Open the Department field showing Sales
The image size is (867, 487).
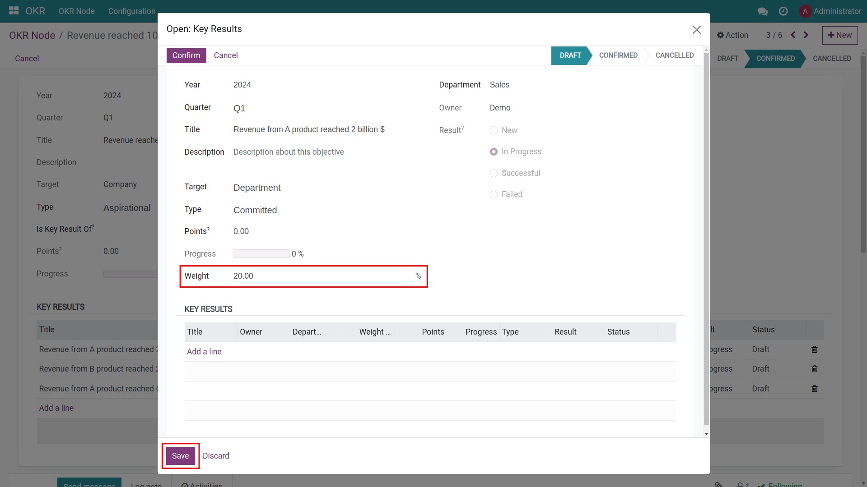point(499,85)
